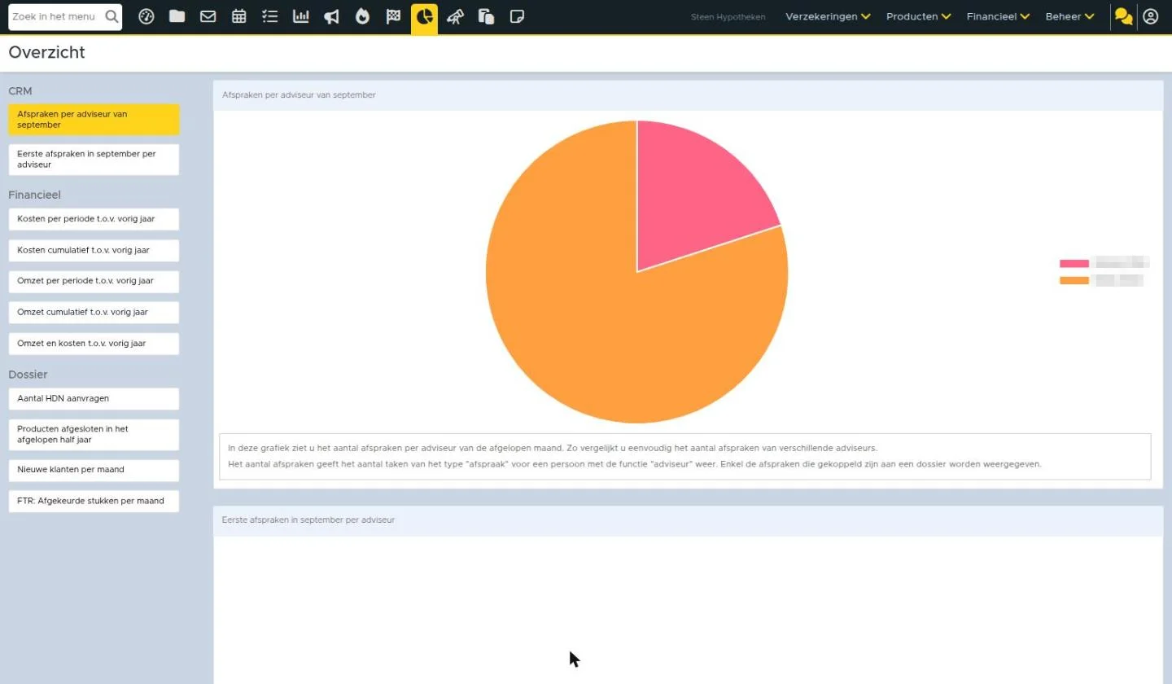Expand the Producten dropdown menu
The height and width of the screenshot is (684, 1172).
(x=919, y=16)
